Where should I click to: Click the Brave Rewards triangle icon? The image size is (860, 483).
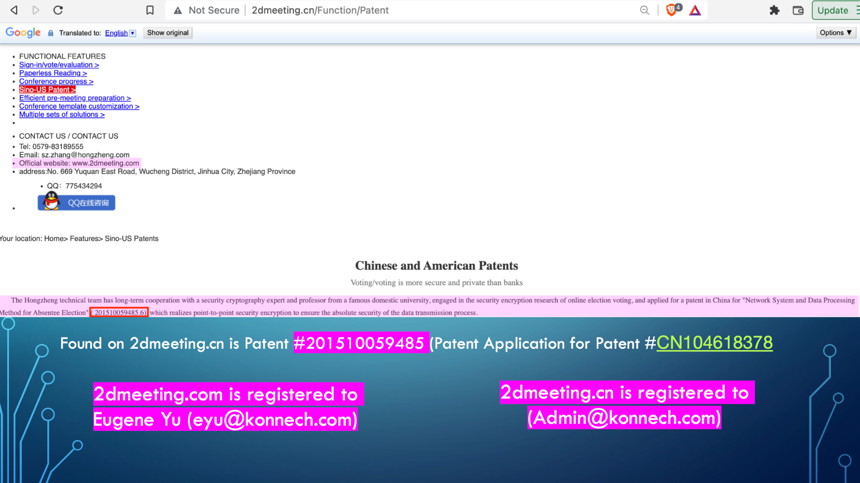(695, 10)
